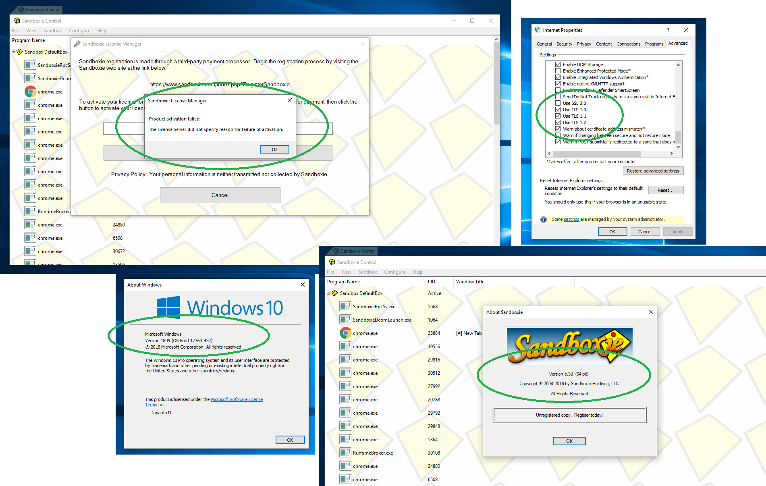The height and width of the screenshot is (486, 766).
Task: Click the program icon of chrome.exe PID 29848
Action: tap(345, 426)
